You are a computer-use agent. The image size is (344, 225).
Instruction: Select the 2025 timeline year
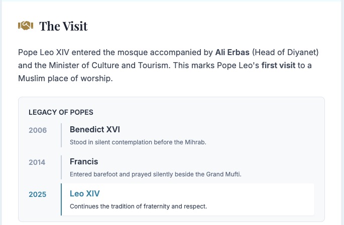[x=38, y=194]
